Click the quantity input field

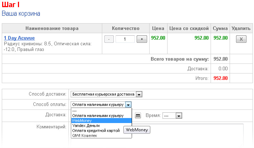(125, 39)
